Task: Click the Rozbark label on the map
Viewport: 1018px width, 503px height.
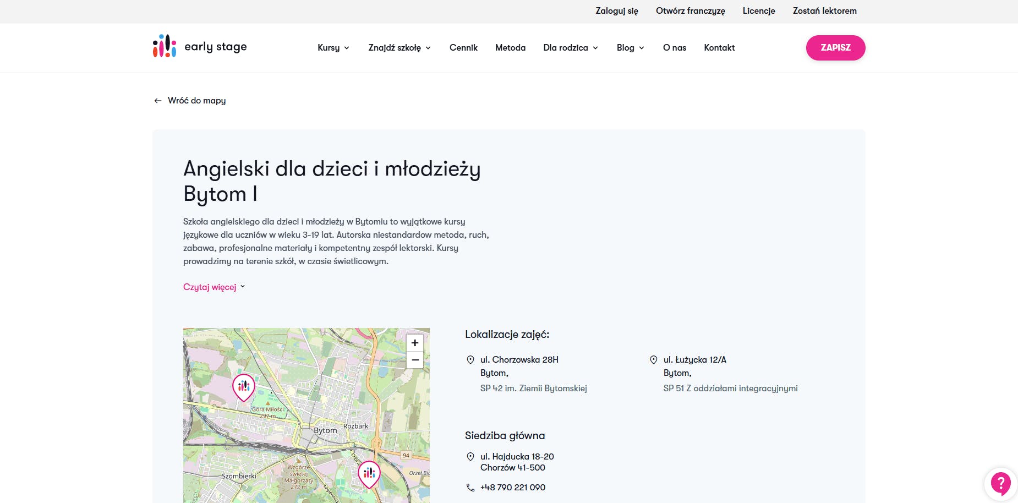Action: 356,426
